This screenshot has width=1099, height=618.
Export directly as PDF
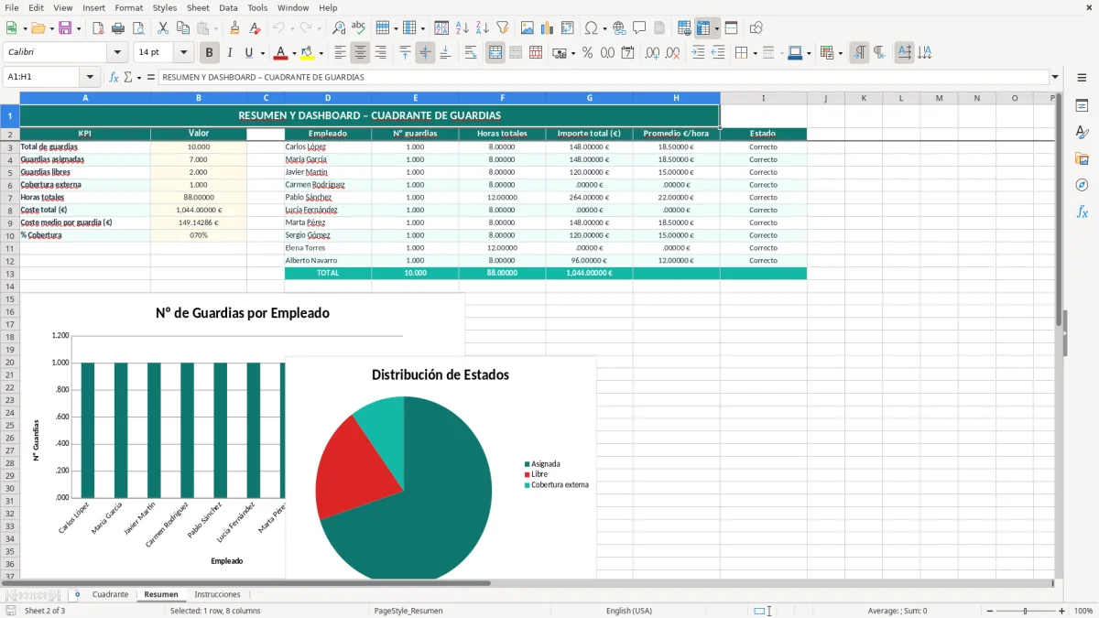click(x=98, y=28)
